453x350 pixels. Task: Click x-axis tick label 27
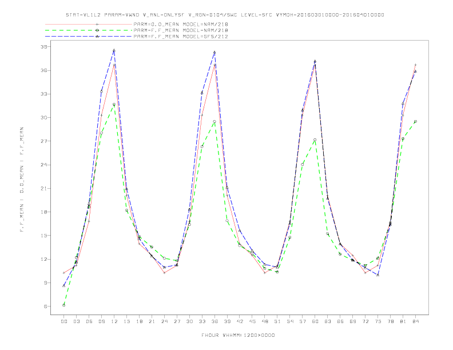click(x=177, y=321)
